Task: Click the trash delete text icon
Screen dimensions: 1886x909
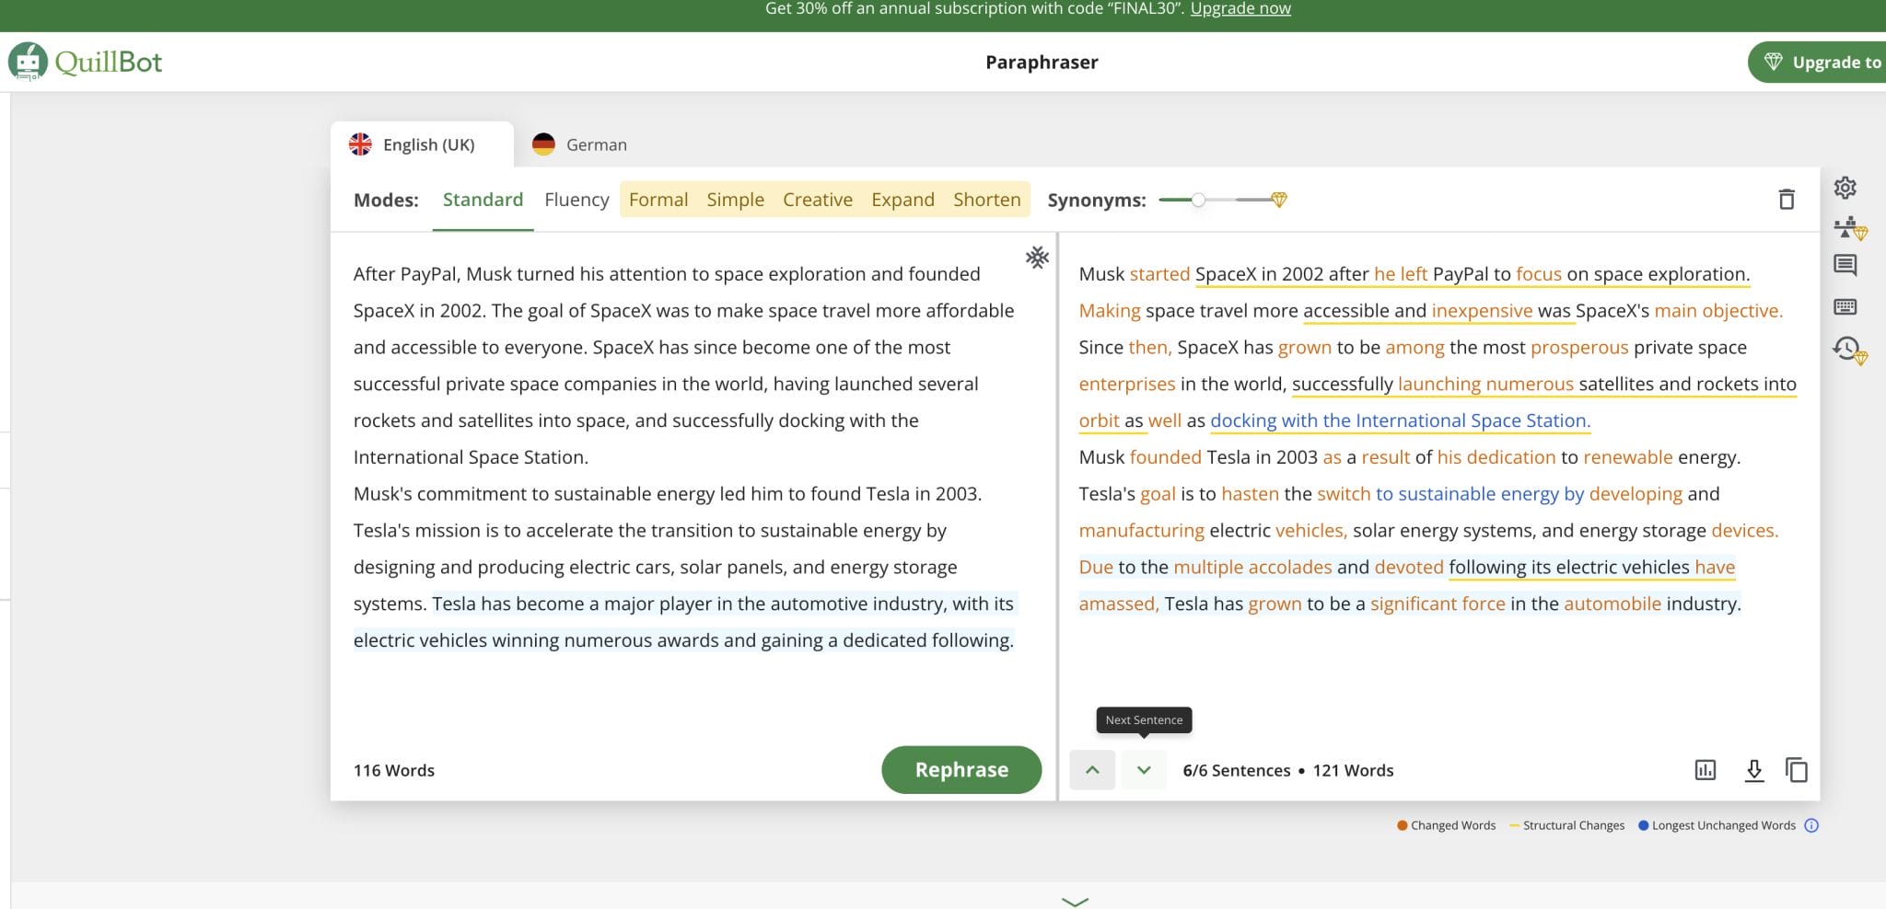Action: pos(1786,200)
